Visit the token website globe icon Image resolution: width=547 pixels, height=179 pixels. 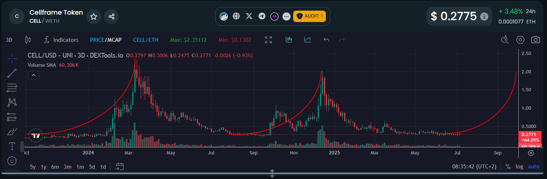click(x=236, y=16)
